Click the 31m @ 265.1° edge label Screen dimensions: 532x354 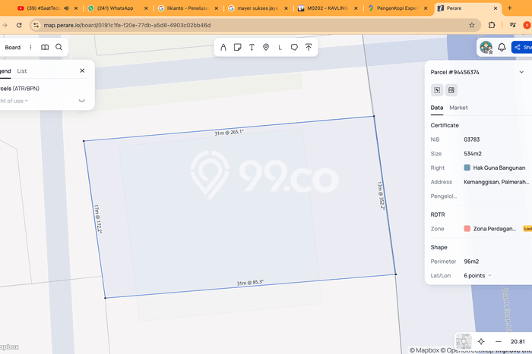(x=229, y=133)
